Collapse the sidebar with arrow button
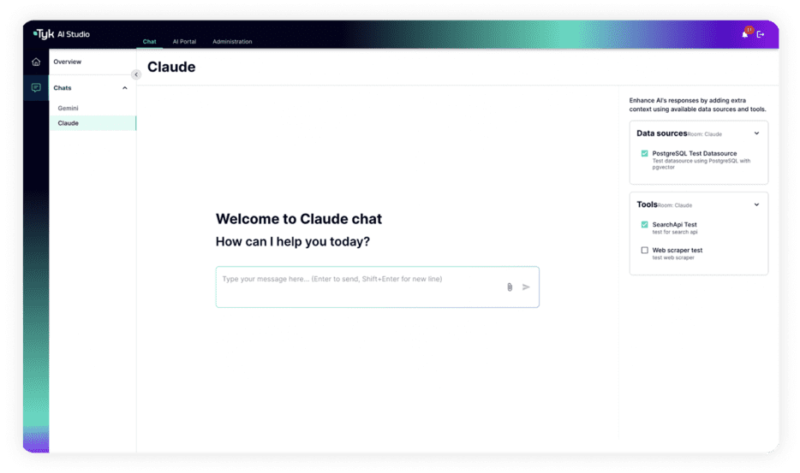The height and width of the screenshot is (473, 800). (x=135, y=74)
